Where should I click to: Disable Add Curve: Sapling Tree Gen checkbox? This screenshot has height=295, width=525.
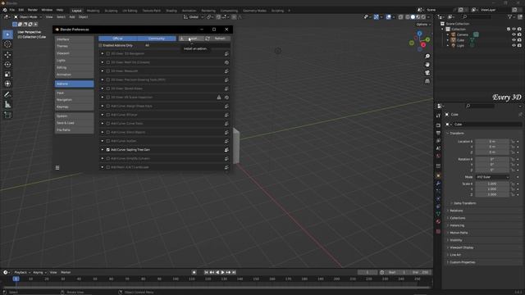click(x=108, y=150)
